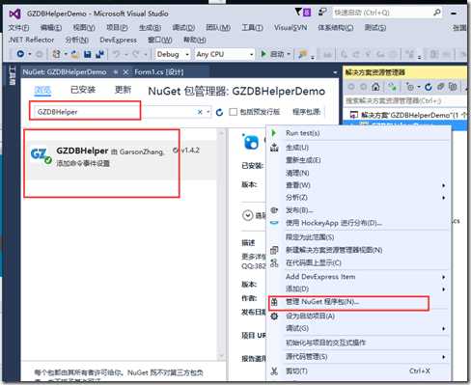Click the feedback icon beside Quick Launch
This screenshot has height=385, width=471.
click(322, 13)
